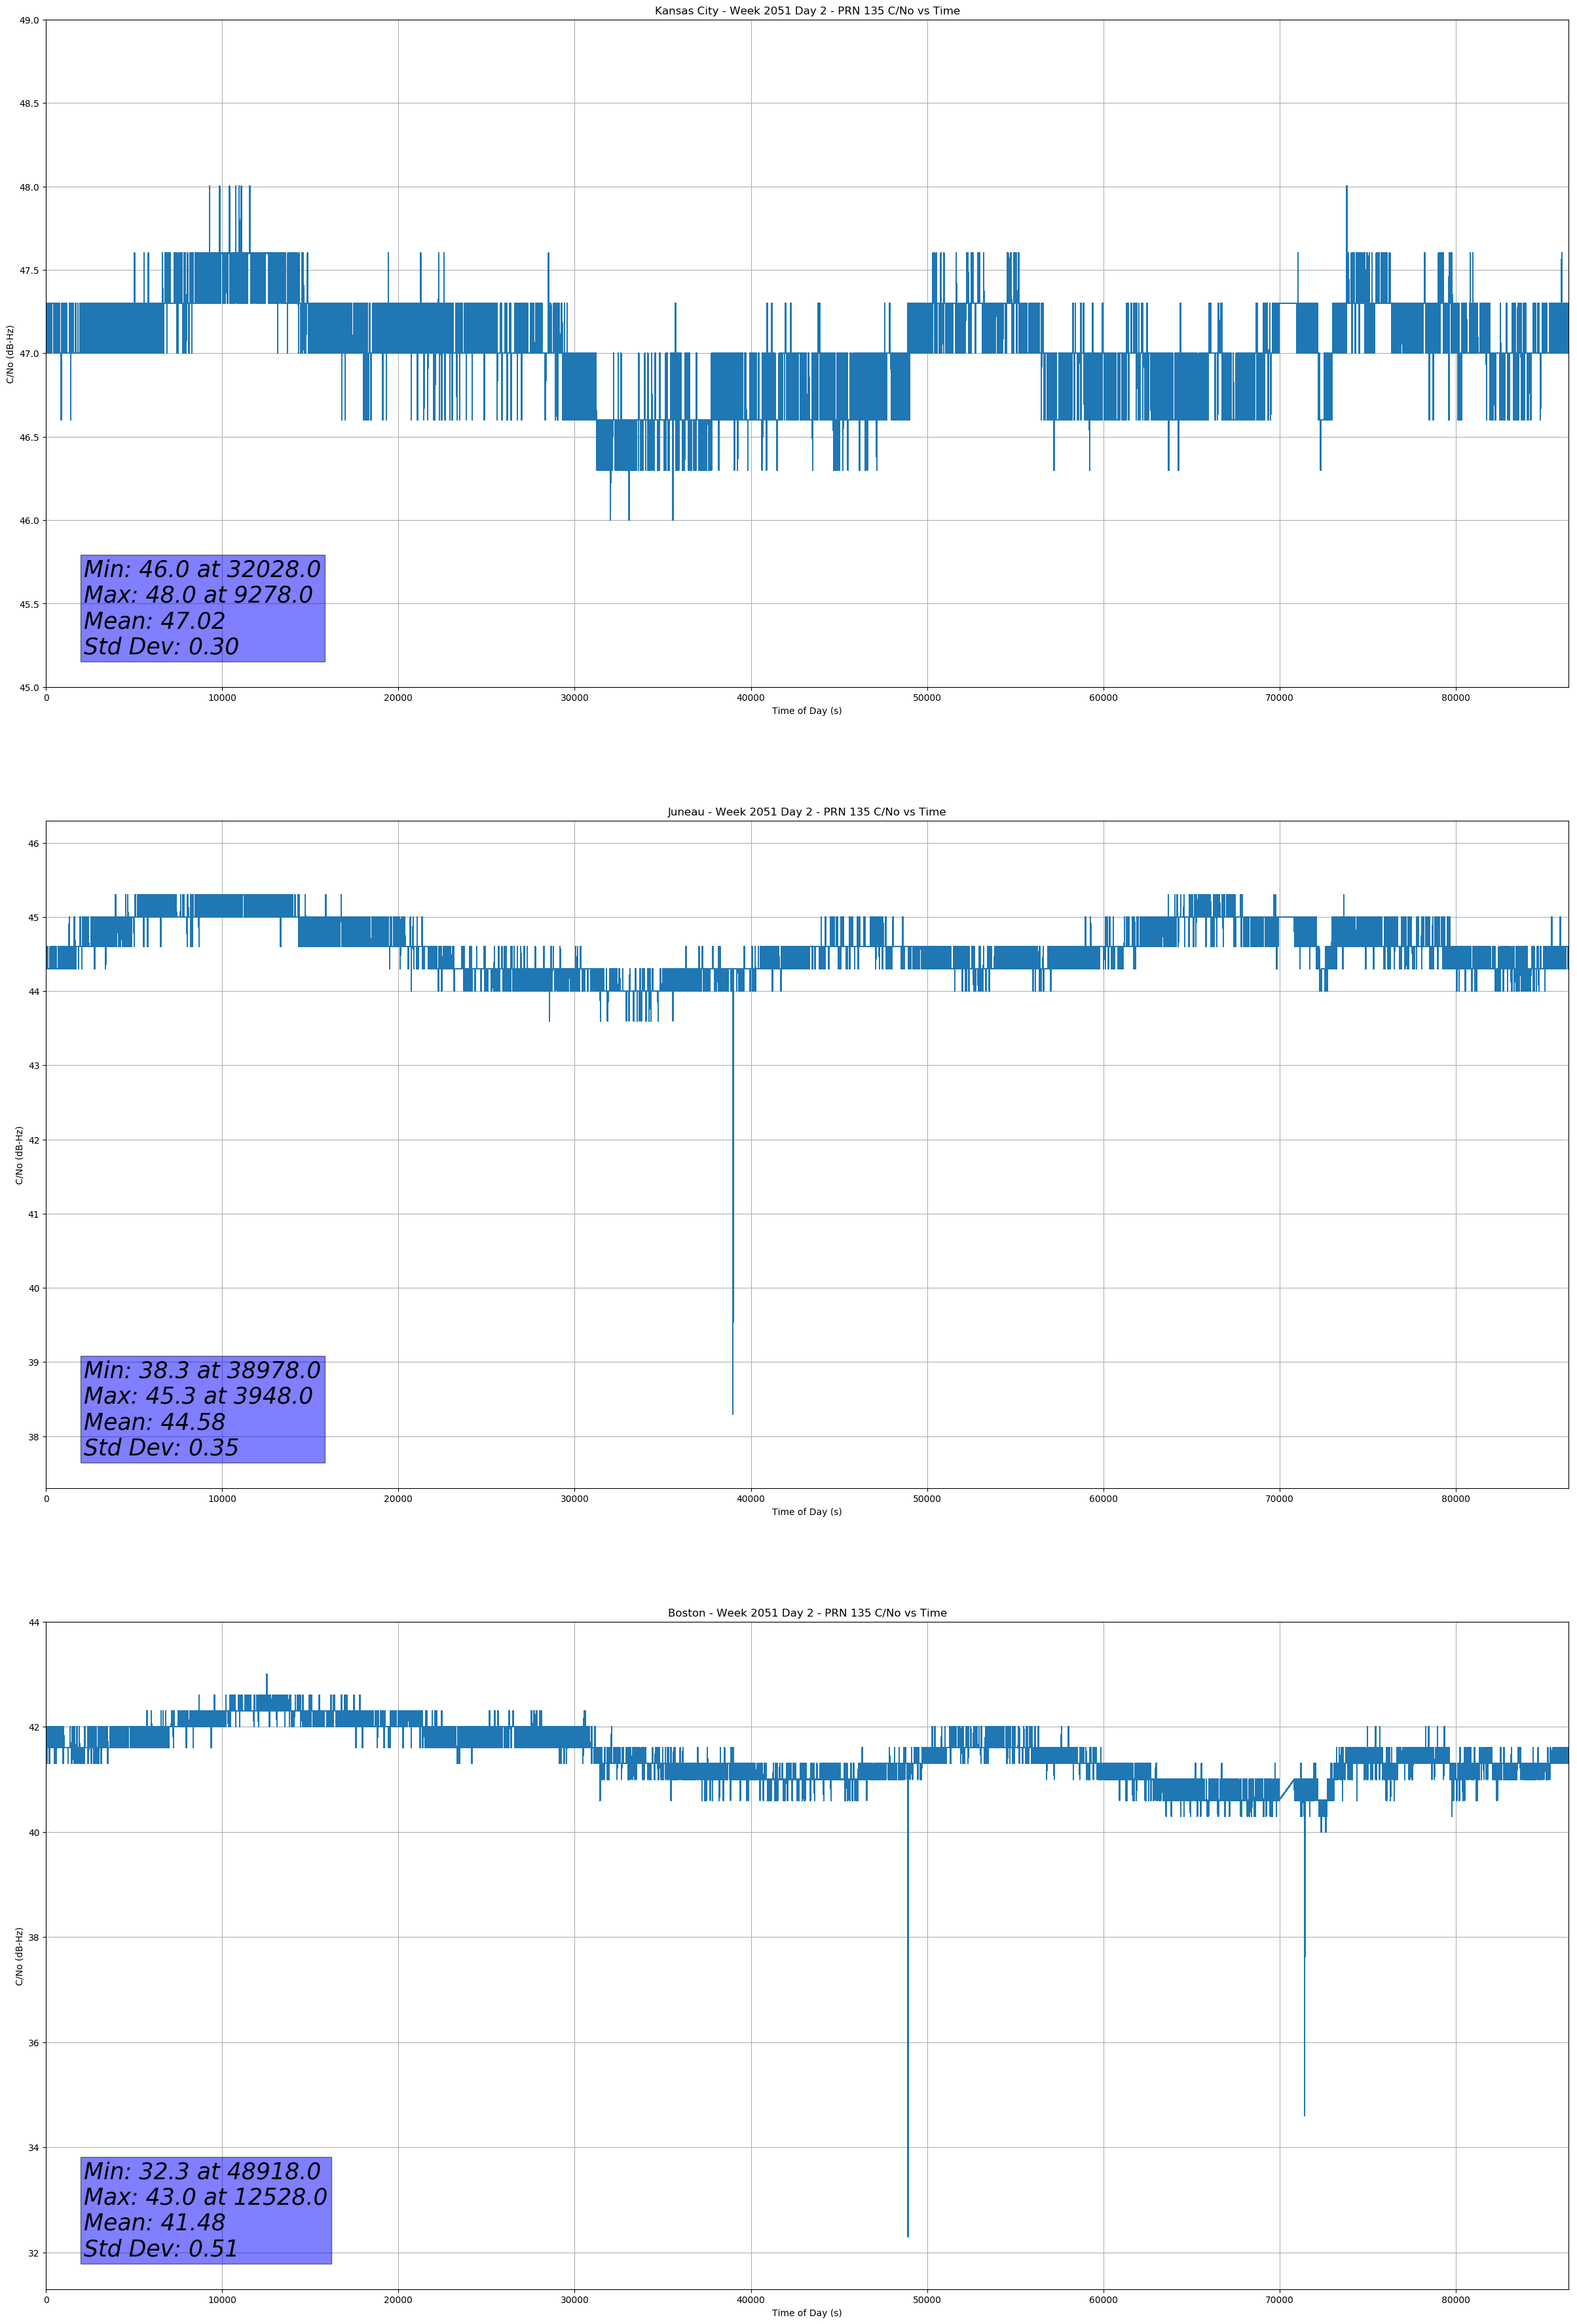
Task: Click the 38 tick on Juneau y-axis
Action: pyautogui.click(x=34, y=1437)
